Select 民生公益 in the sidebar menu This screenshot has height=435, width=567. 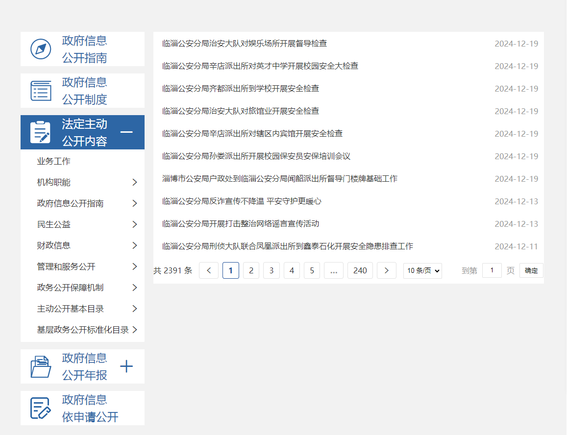tap(54, 224)
